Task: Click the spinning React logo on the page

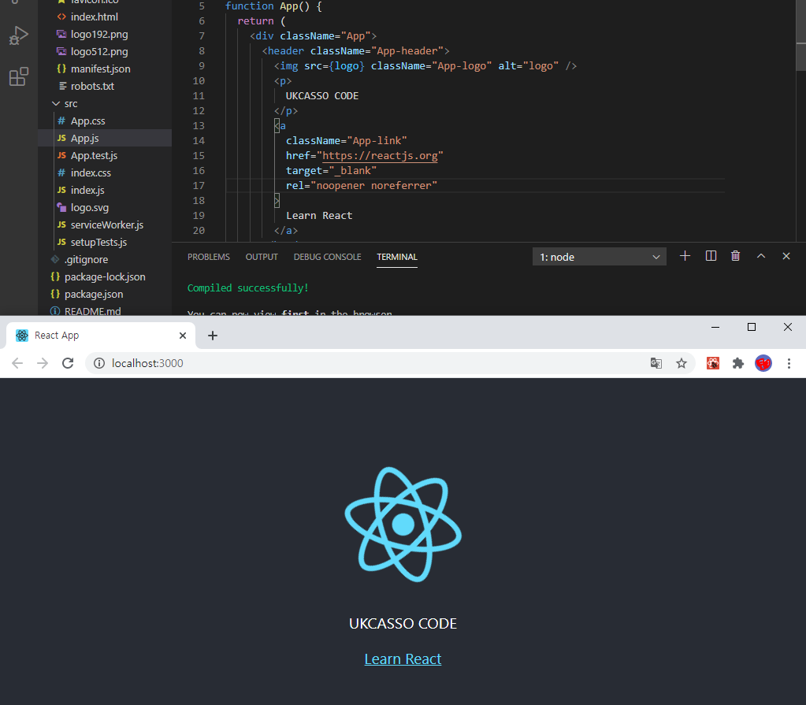Action: pyautogui.click(x=403, y=524)
